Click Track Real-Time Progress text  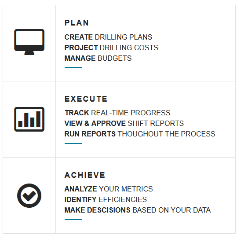[117, 113]
